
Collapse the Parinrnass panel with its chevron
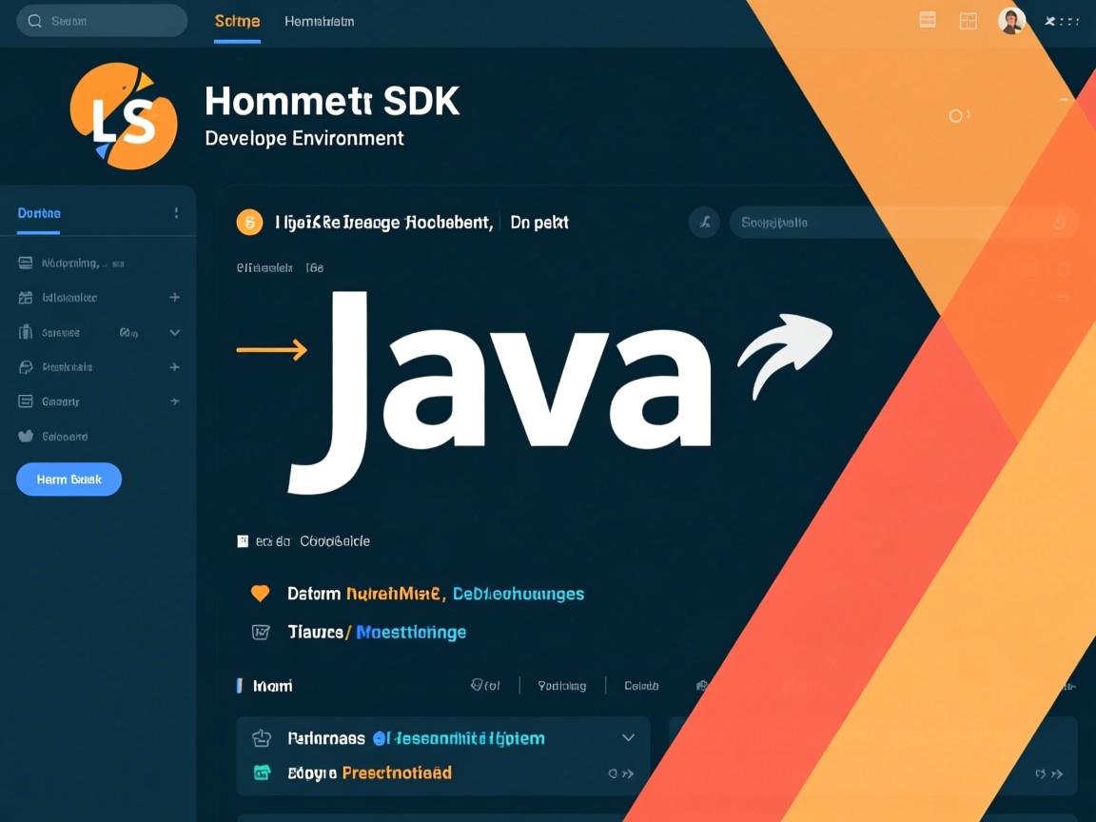[x=628, y=737]
